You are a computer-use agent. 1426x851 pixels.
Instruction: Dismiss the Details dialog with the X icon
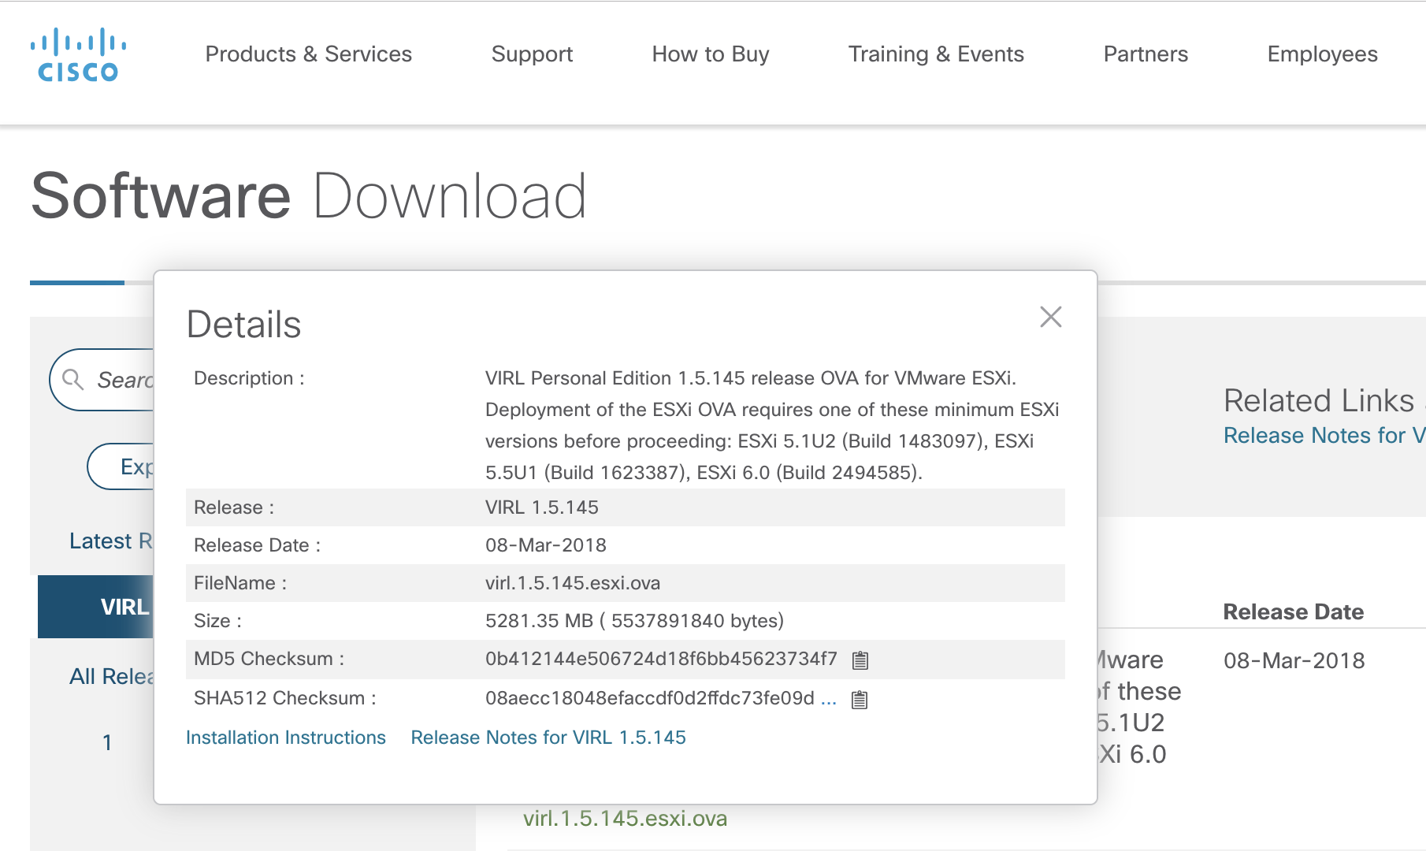(x=1051, y=317)
